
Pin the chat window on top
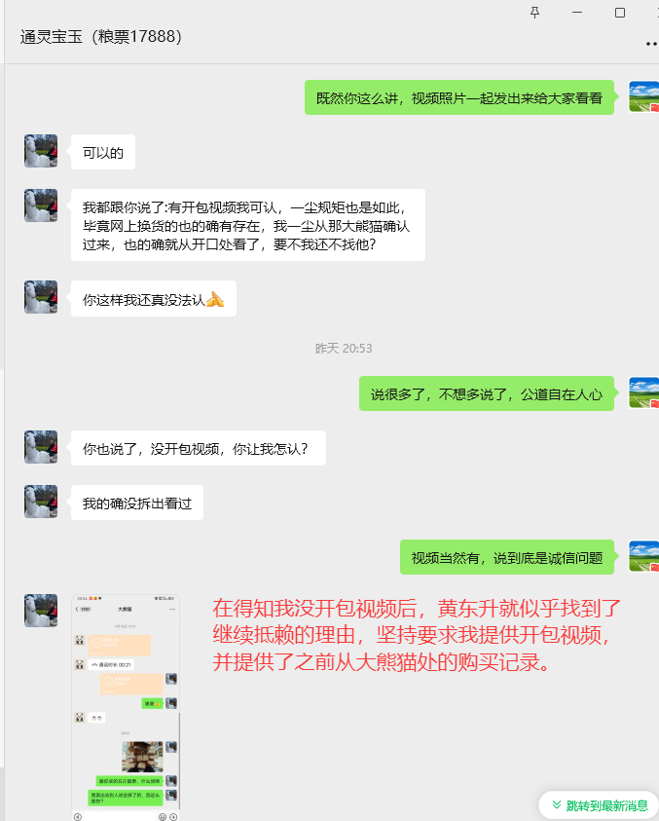[534, 13]
